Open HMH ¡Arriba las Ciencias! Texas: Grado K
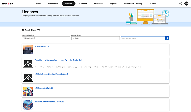 tap(51, 74)
